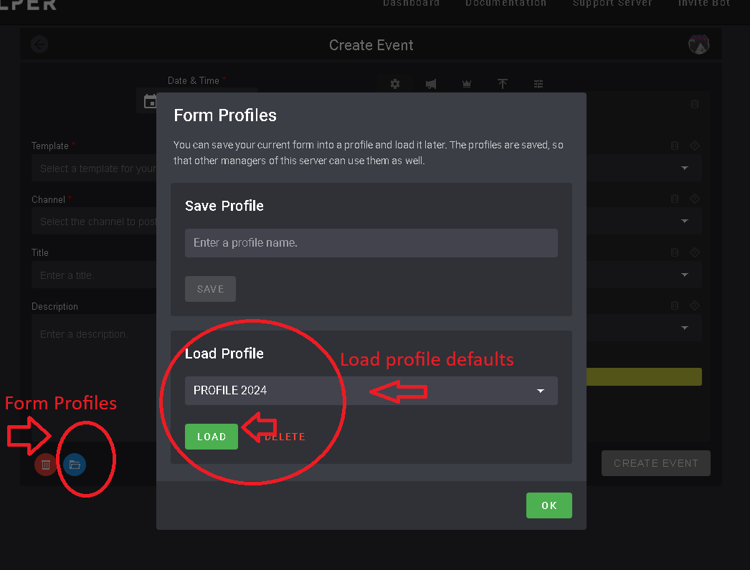750x570 pixels.
Task: Expand the PROFILE 2024 dropdown
Action: 371,391
